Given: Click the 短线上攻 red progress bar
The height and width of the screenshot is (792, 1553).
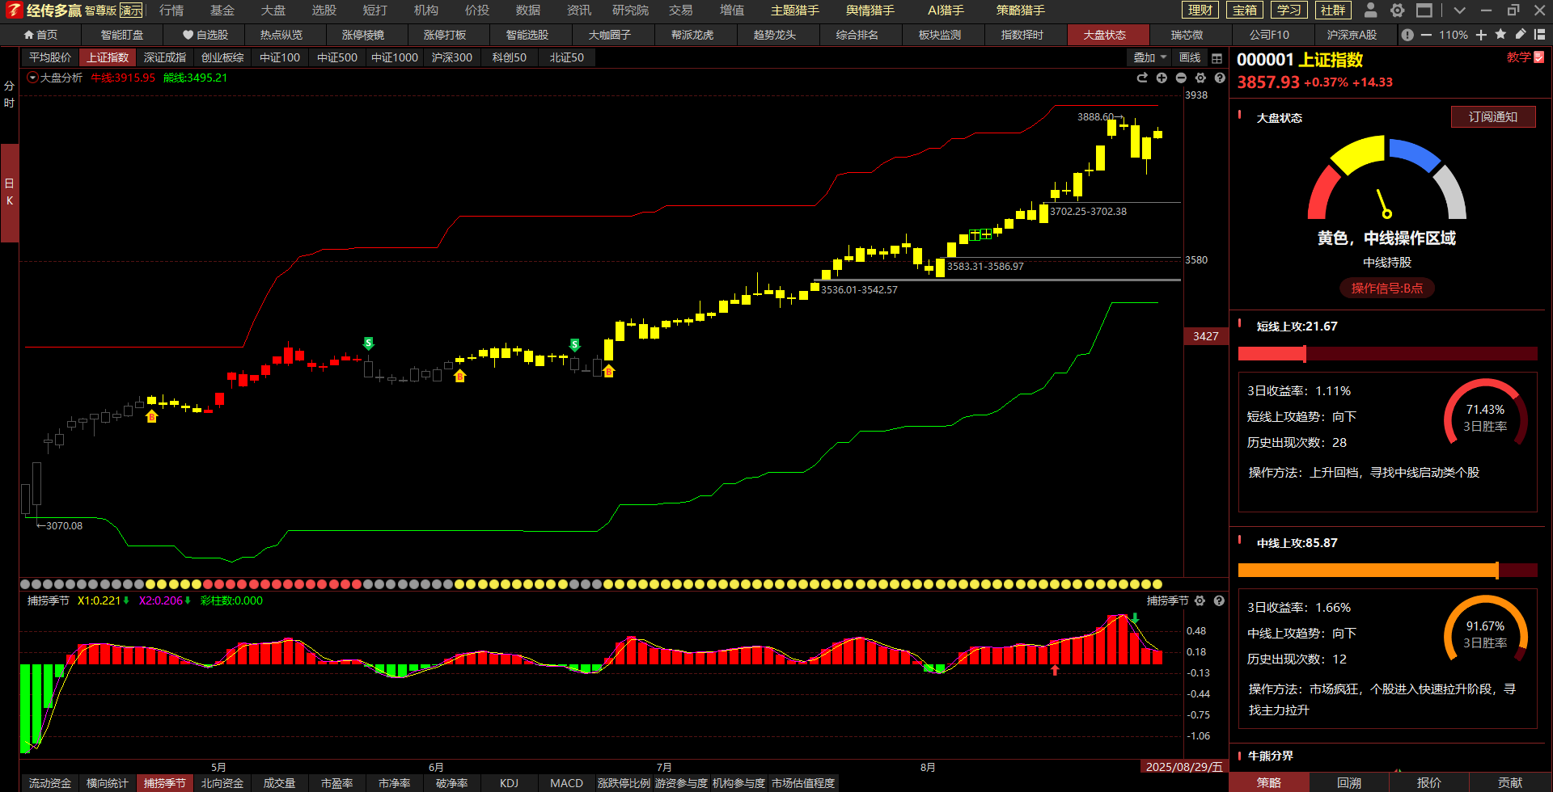Looking at the screenshot, I should [1388, 353].
